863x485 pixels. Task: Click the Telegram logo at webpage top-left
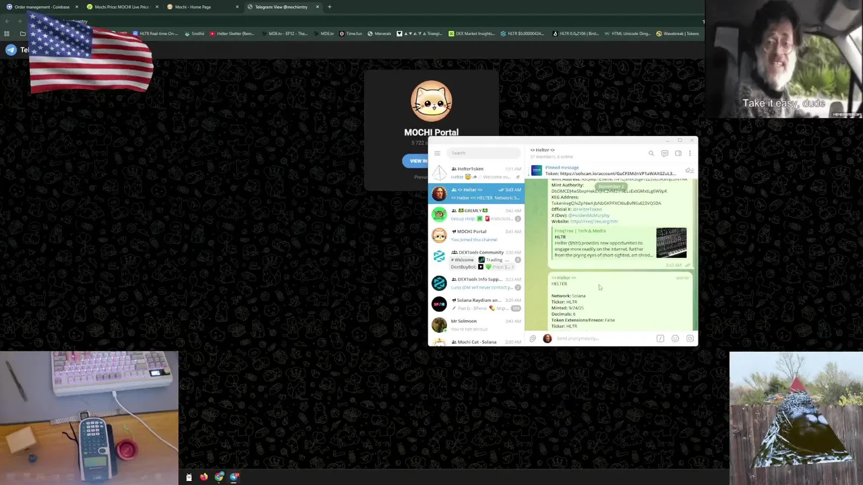pos(11,50)
